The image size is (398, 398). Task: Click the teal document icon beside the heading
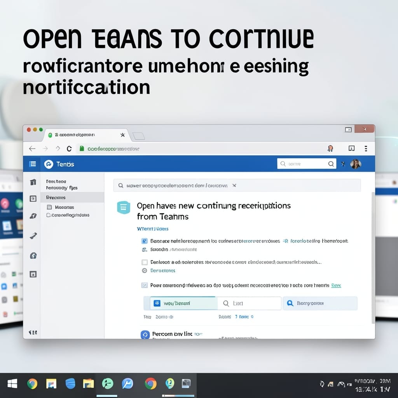click(x=124, y=208)
